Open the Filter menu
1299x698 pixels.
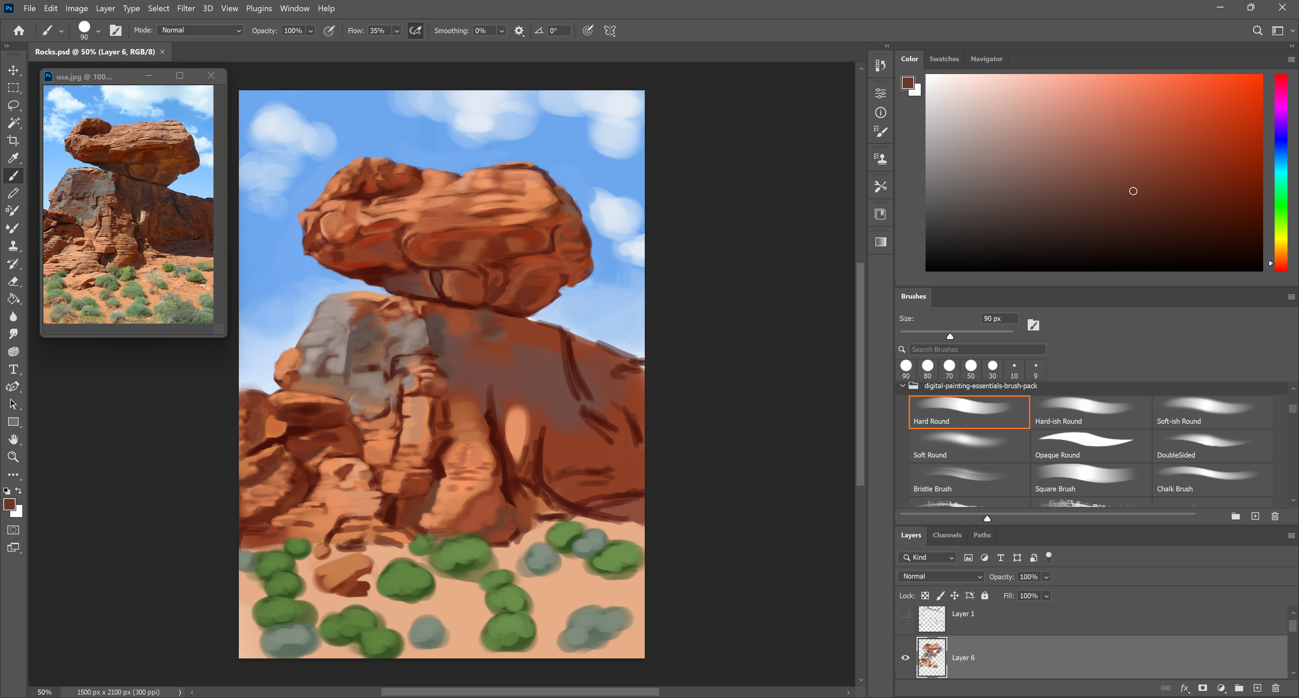(186, 8)
